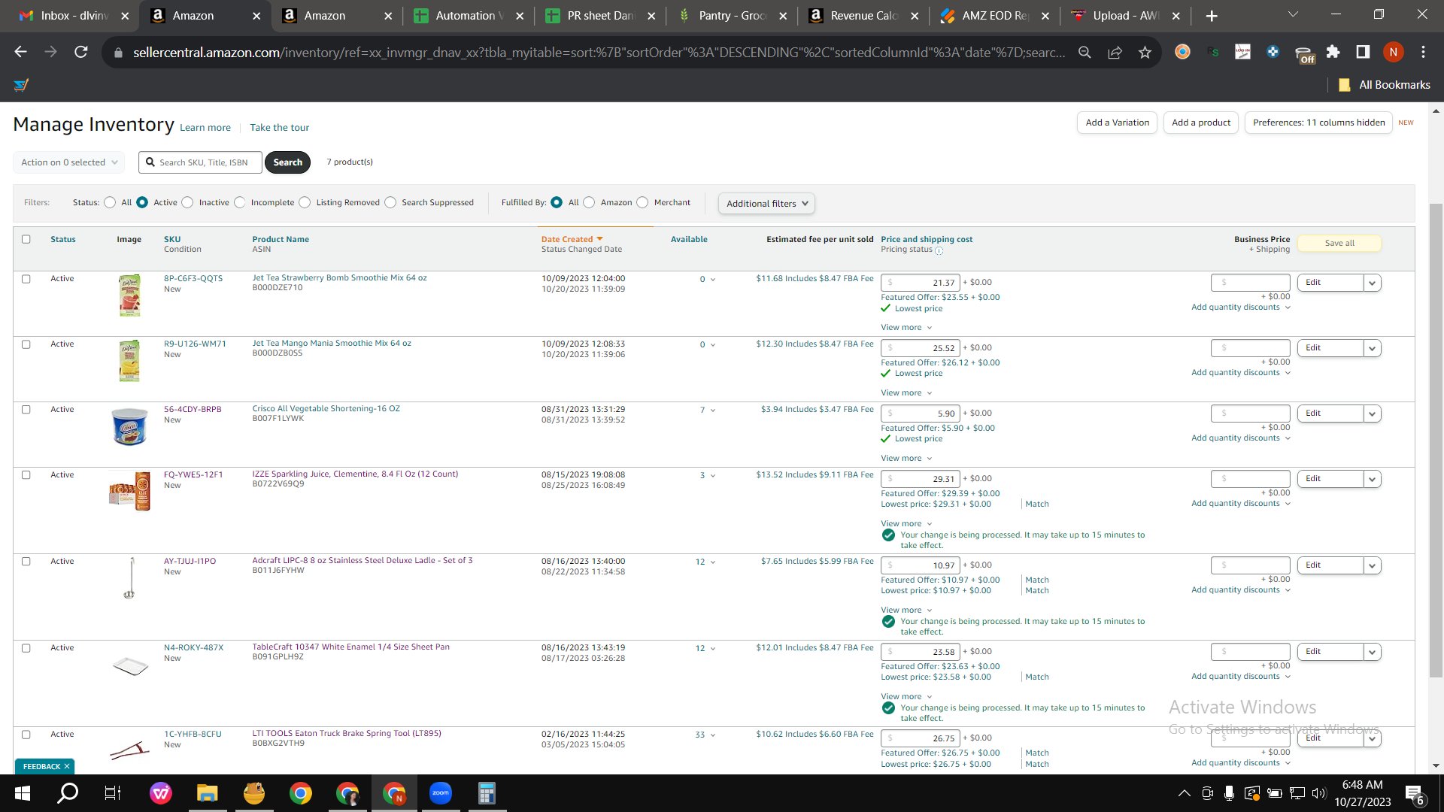Open the Action on 0 selected dropdown

68,162
